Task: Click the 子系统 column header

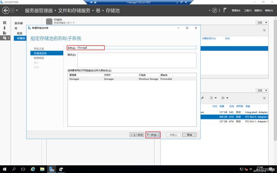Action: point(142,75)
